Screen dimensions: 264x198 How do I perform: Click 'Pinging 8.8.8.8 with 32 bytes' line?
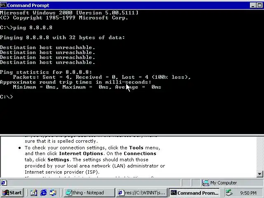coord(62,38)
